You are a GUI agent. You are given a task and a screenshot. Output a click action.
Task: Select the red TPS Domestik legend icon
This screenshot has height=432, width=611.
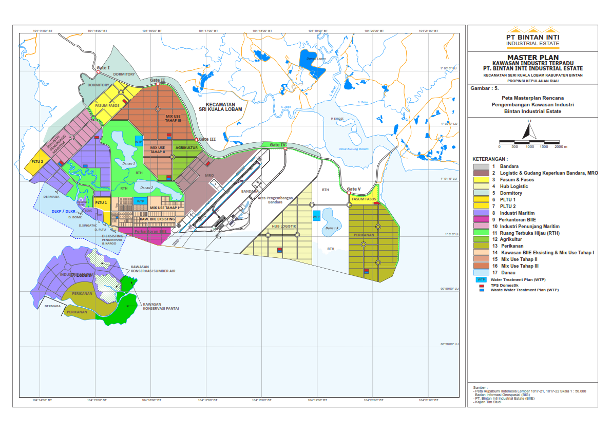481,286
